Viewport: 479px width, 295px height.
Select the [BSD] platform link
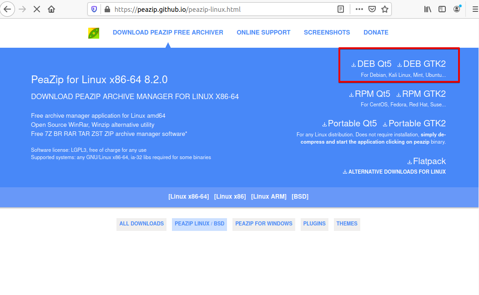(x=300, y=197)
